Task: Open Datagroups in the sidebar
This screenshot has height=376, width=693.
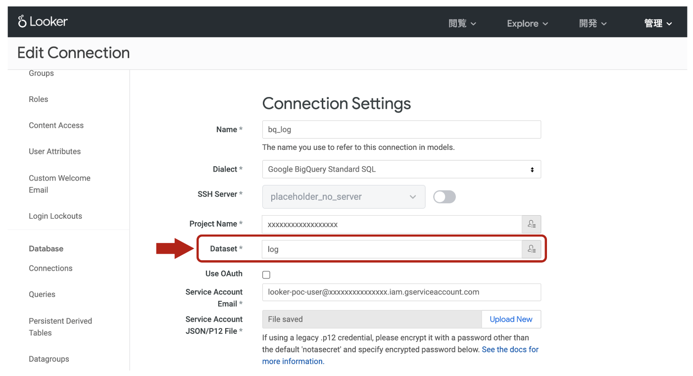Action: (x=49, y=359)
